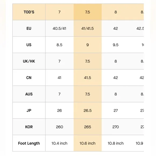Select the JP 27 cell
This screenshot has height=156, width=156.
[x=116, y=111]
